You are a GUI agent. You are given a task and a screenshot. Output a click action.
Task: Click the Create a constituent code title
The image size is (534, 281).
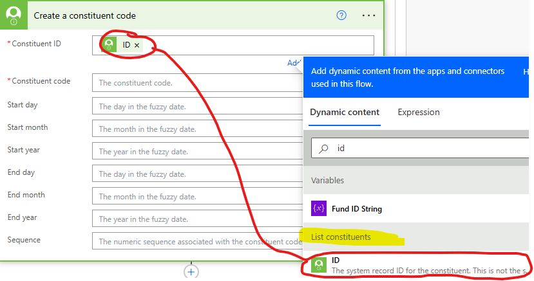point(85,15)
